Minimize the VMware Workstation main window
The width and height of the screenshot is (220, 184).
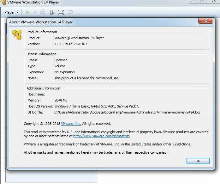pyautogui.click(x=193, y=1)
